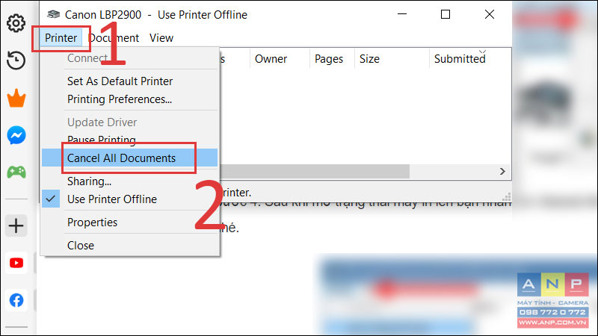Screen dimensions: 598x336
Task: Maximize the Canon LBP2900 window
Action: click(446, 14)
